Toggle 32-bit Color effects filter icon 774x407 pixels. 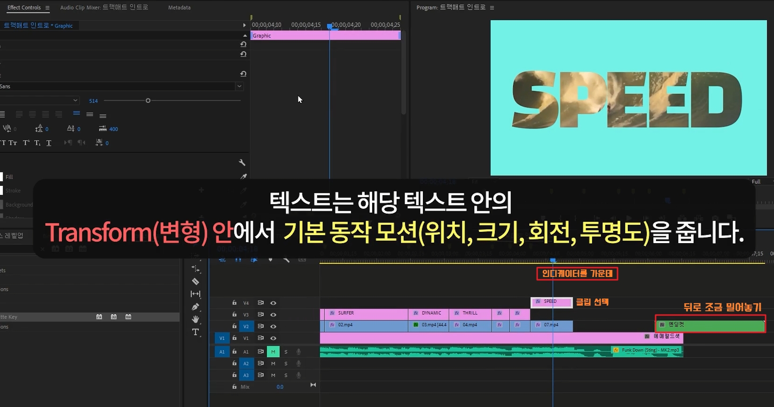[x=114, y=317]
